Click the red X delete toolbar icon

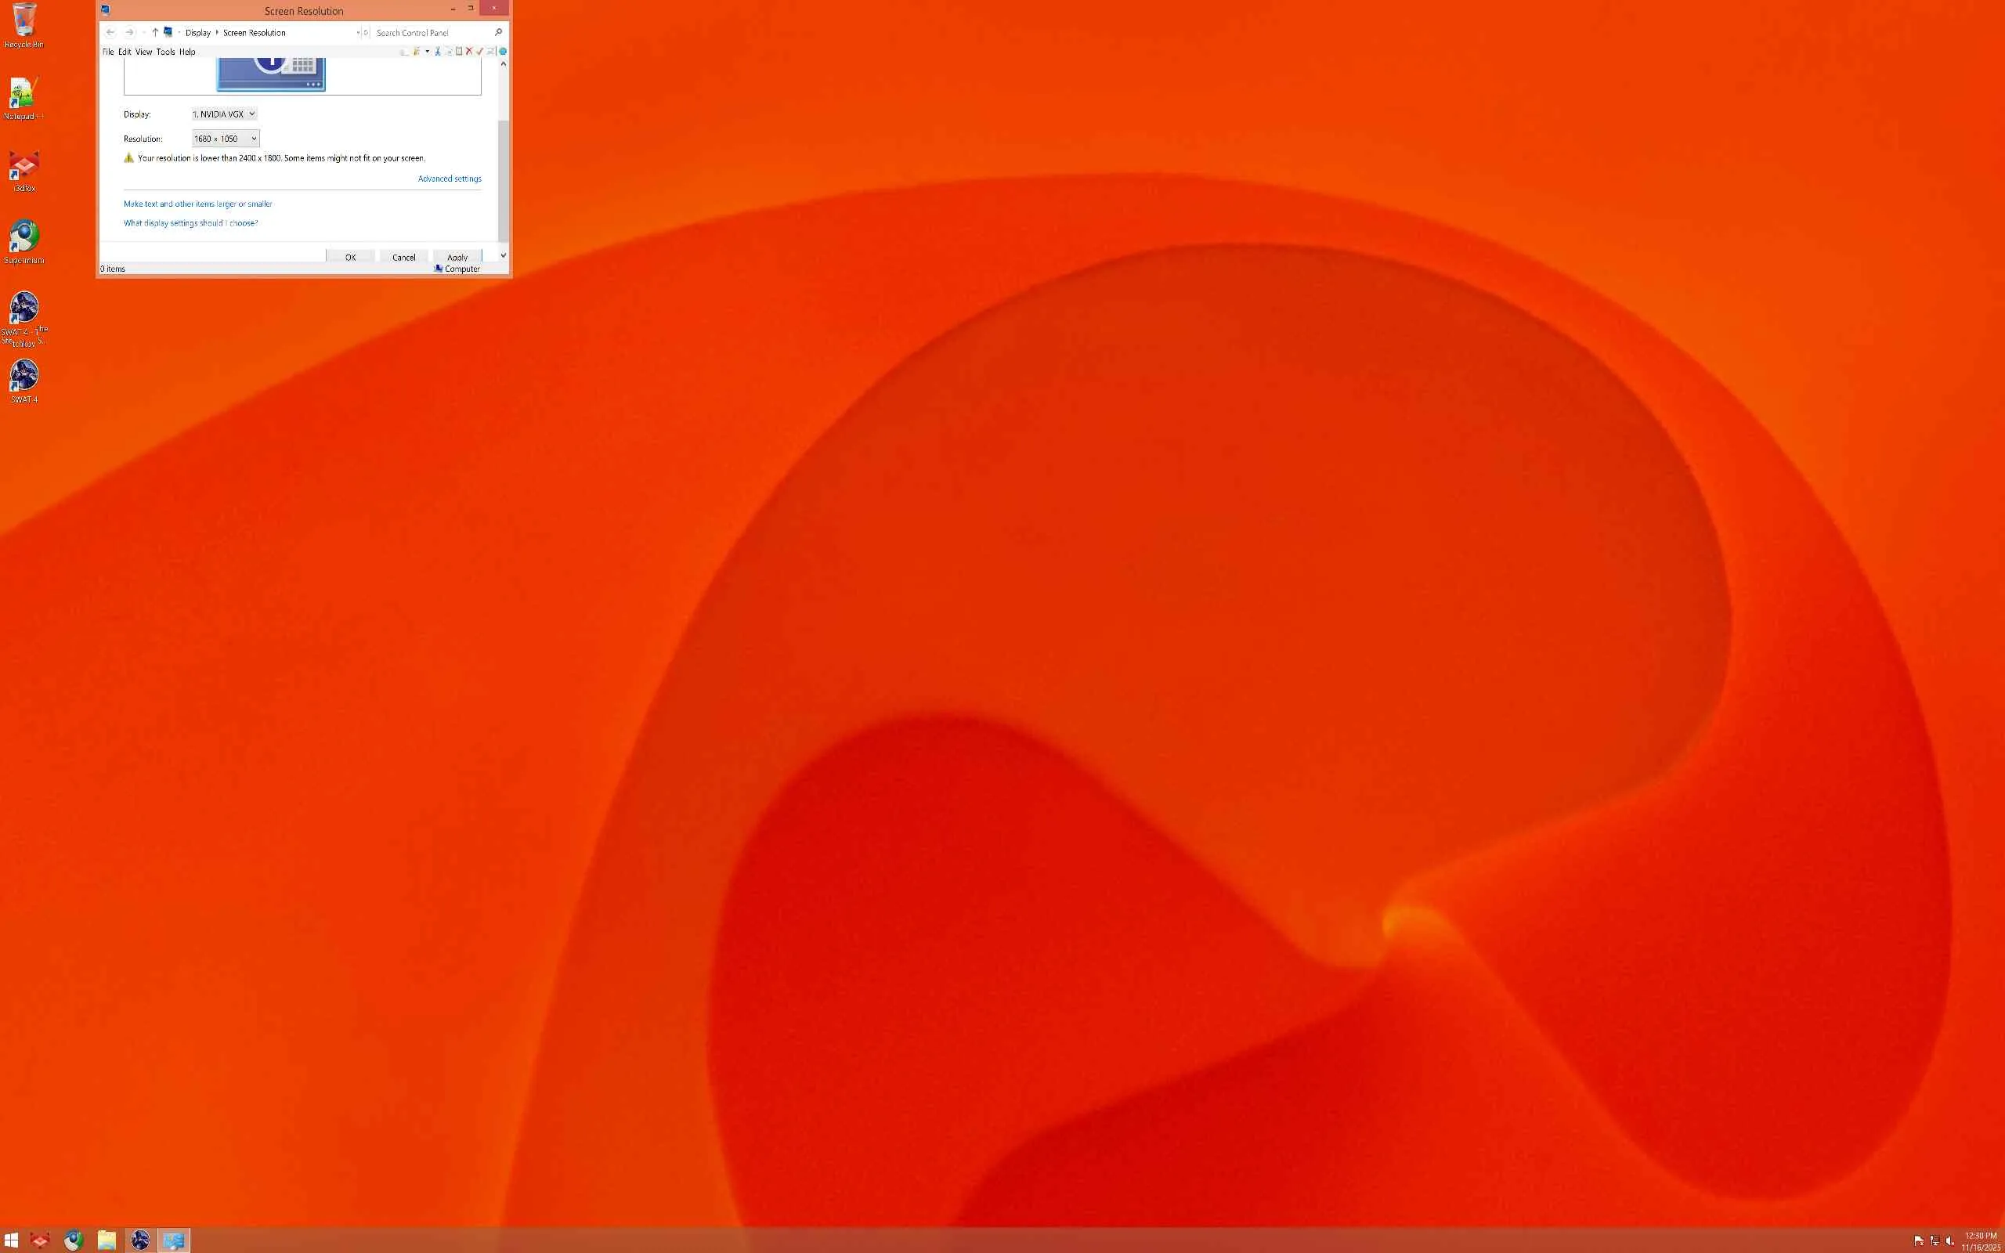point(469,52)
